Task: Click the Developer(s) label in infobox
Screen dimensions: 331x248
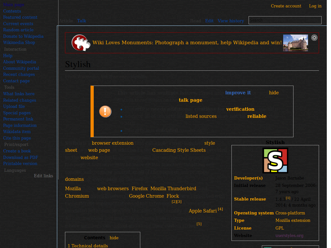Action: 248,178
